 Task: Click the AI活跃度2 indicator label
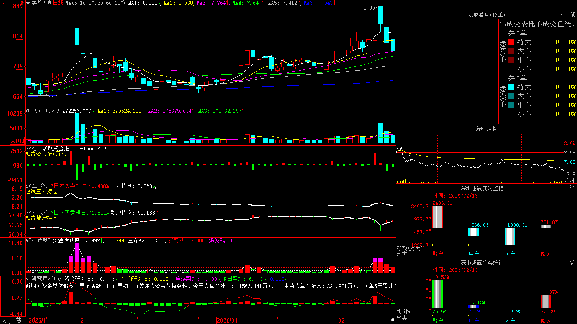[x=38, y=240]
